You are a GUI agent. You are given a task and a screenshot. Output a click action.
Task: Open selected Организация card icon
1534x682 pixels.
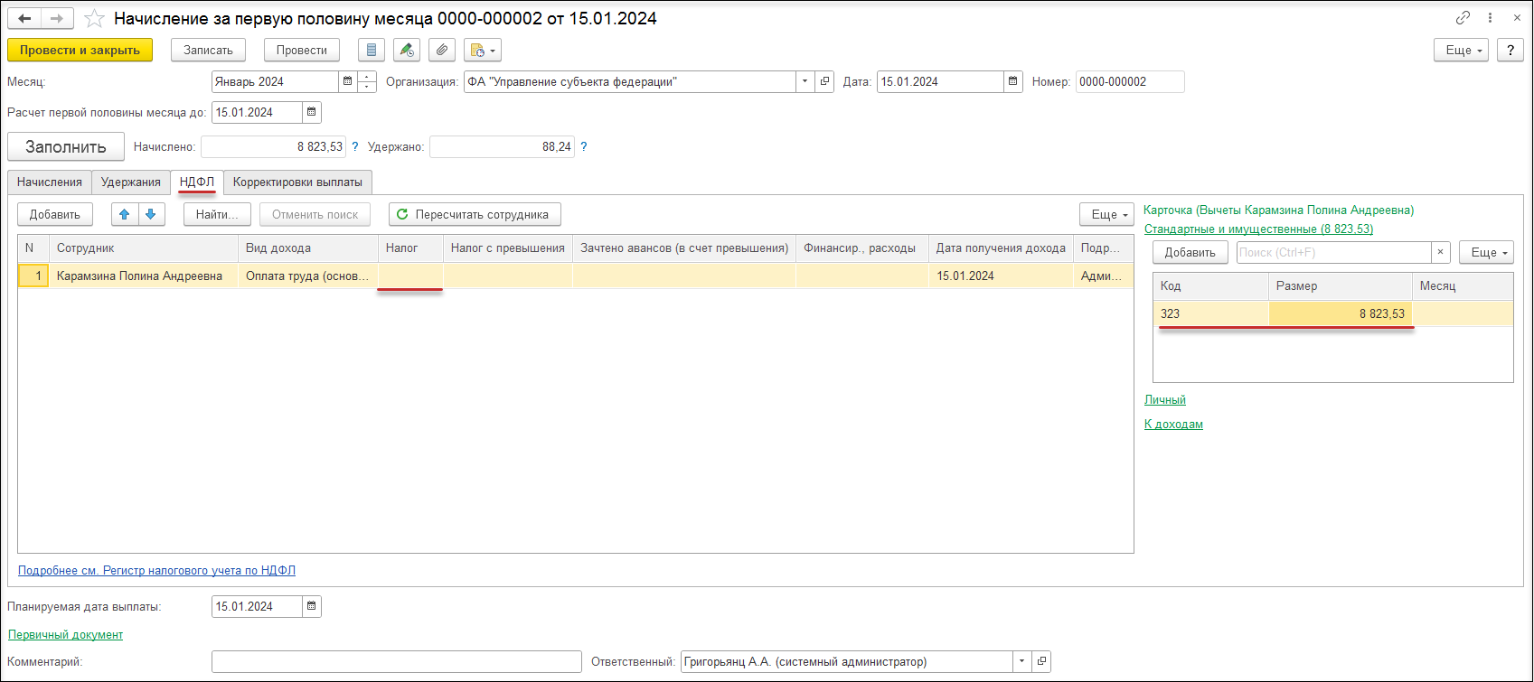tap(824, 81)
